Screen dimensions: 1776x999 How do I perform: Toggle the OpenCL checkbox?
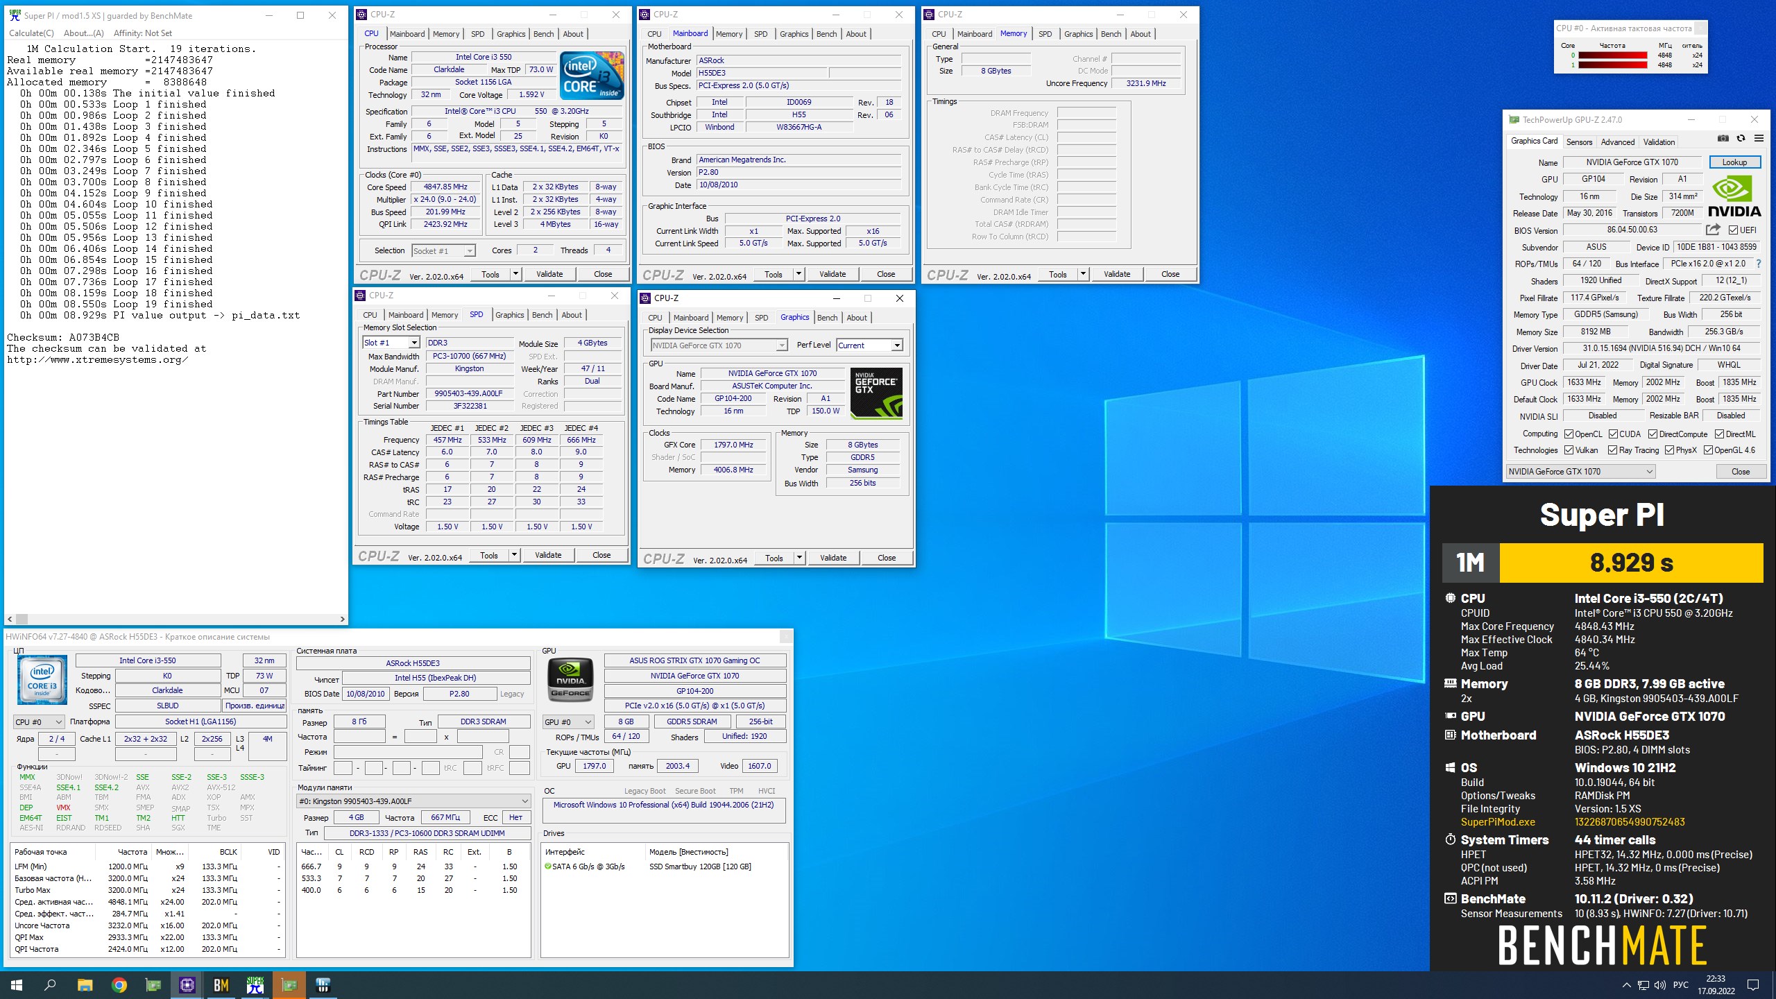coord(1569,434)
